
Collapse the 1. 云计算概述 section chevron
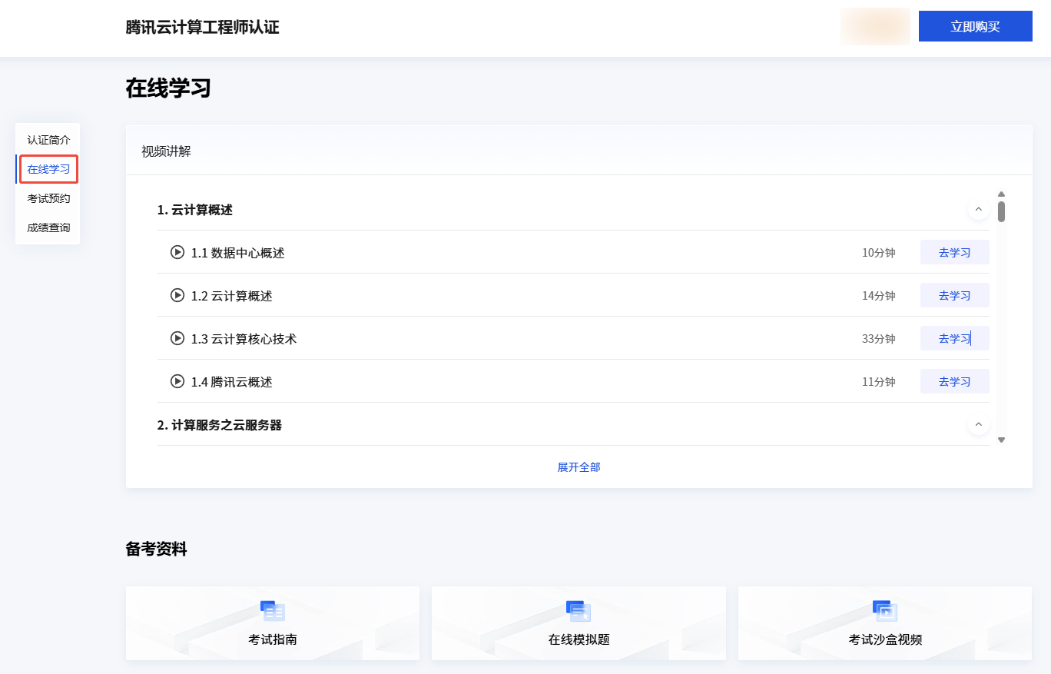click(x=978, y=209)
